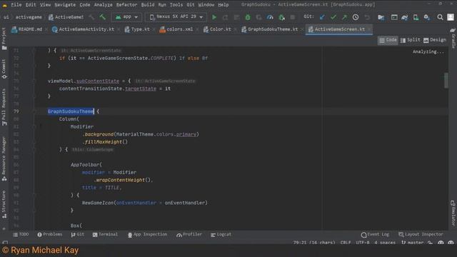
Task: Click the Apply Changes and Restart Activity icon
Action: [x=226, y=17]
